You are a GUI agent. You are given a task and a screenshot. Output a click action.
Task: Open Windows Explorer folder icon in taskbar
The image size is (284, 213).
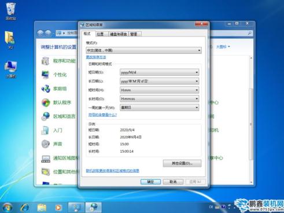tap(42, 208)
